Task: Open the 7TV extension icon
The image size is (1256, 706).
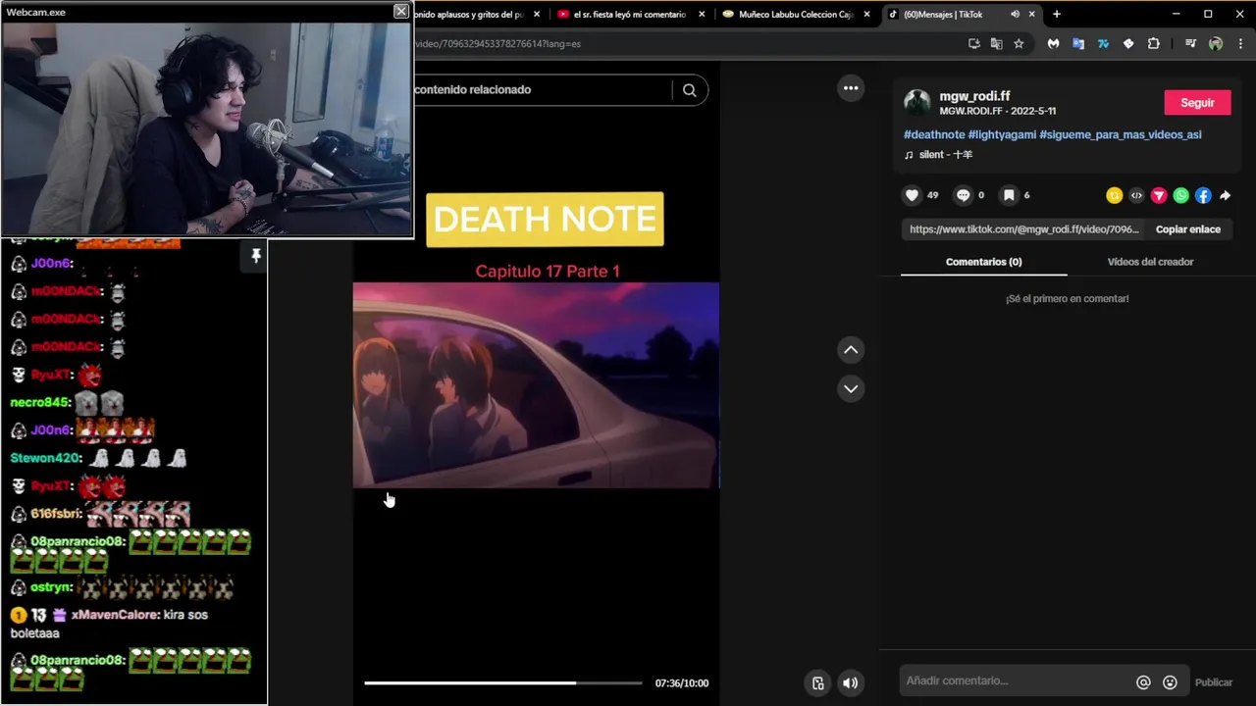Action: [1103, 43]
